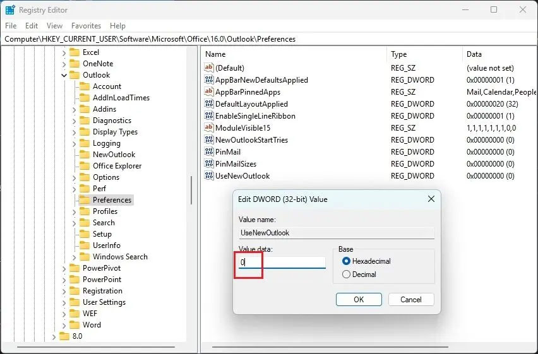The height and width of the screenshot is (354, 538).
Task: Expand the Windows Search key
Action: (74, 257)
